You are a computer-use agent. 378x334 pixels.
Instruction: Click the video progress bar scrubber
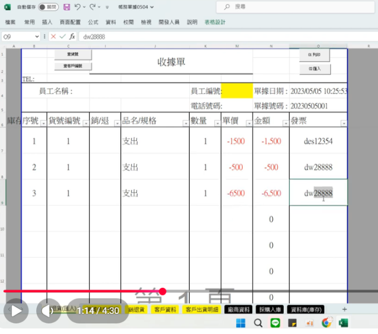coord(163,291)
